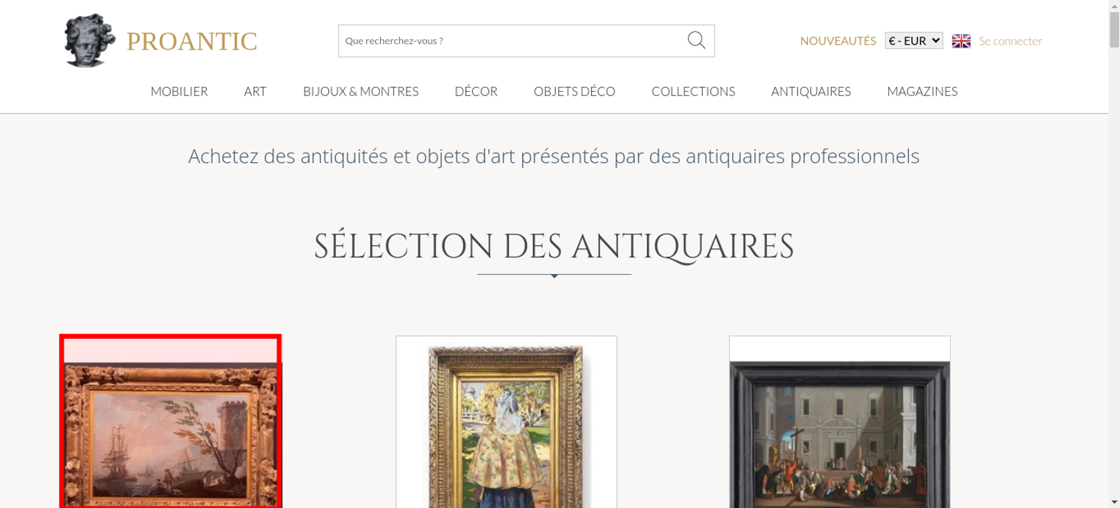Open the € - EUR currency dropdown
1120x508 pixels.
[913, 41]
